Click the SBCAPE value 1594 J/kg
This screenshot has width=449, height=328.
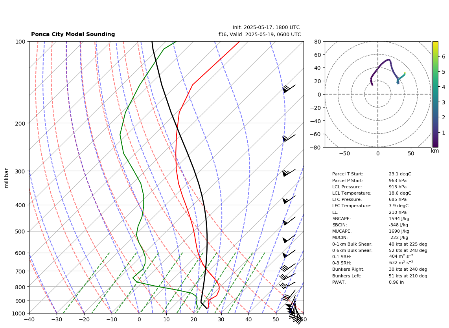pyautogui.click(x=399, y=219)
